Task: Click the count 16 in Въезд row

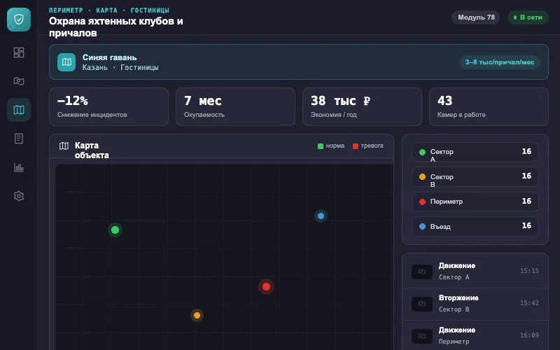Action: click(x=526, y=225)
